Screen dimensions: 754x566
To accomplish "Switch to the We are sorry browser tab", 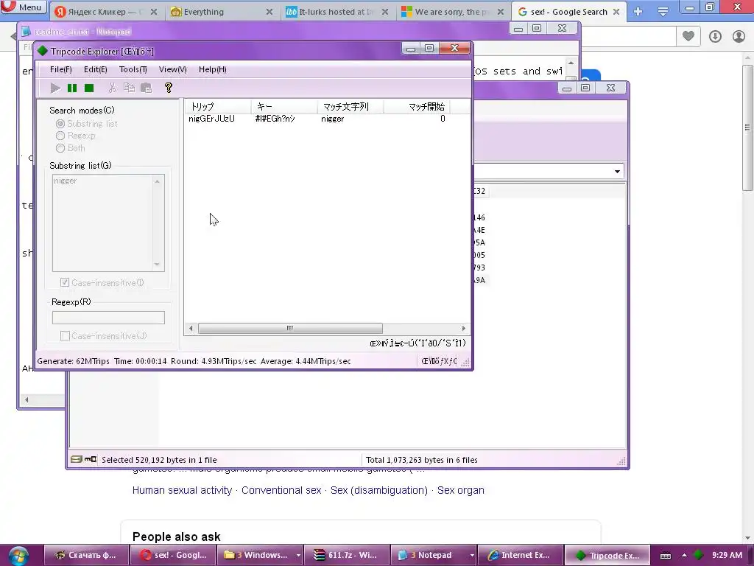I will [x=452, y=12].
